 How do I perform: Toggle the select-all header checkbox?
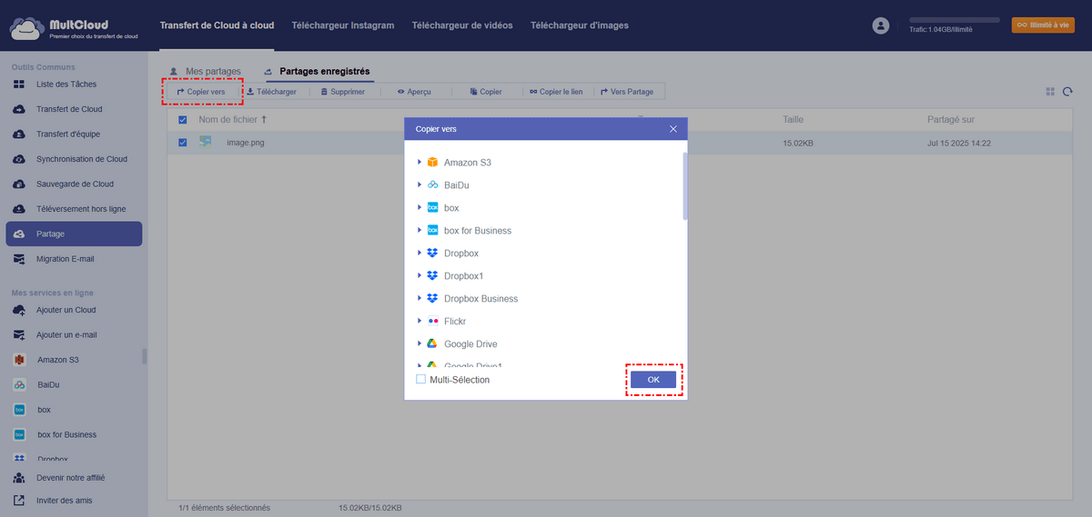point(183,120)
